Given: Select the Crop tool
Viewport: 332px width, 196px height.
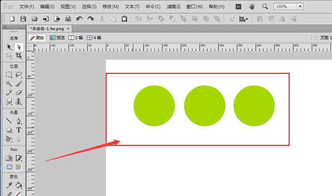Looking at the screenshot, I should pyautogui.click(x=18, y=56).
